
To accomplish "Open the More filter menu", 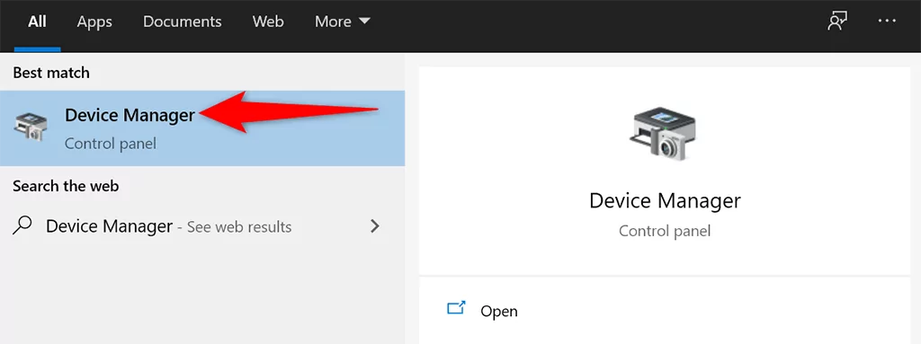I will [343, 22].
